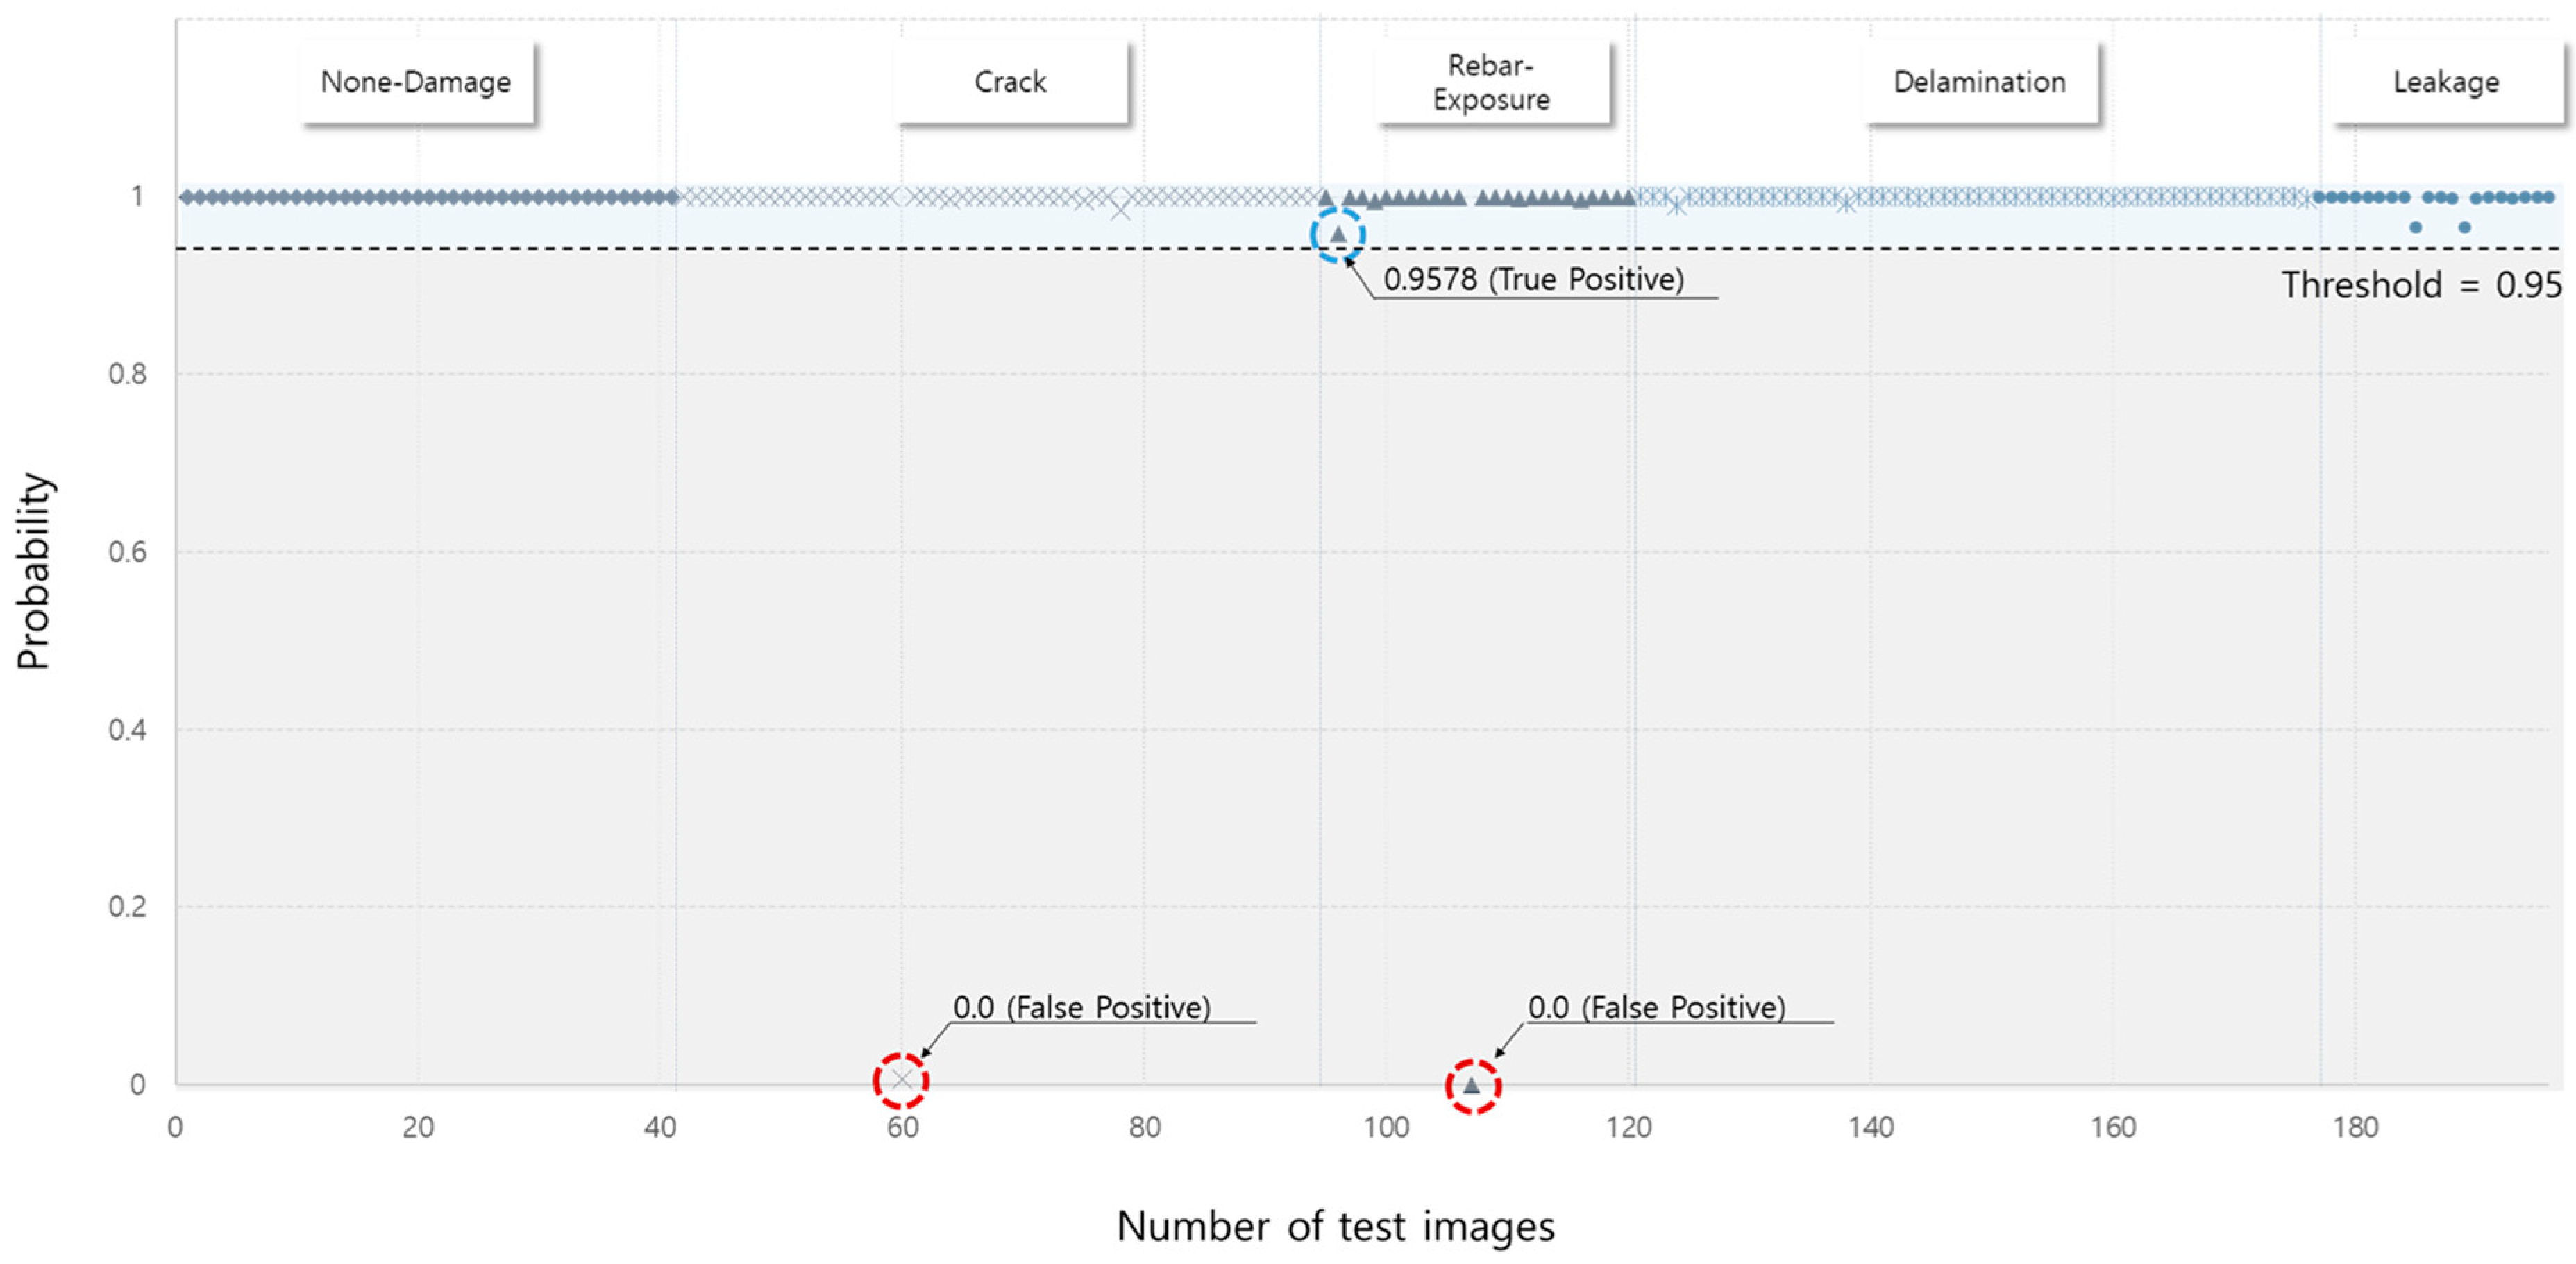Viewport: 2576px width, 1264px height.
Task: Click the right 0.0 (False Positive) label
Action: pos(1656,1007)
